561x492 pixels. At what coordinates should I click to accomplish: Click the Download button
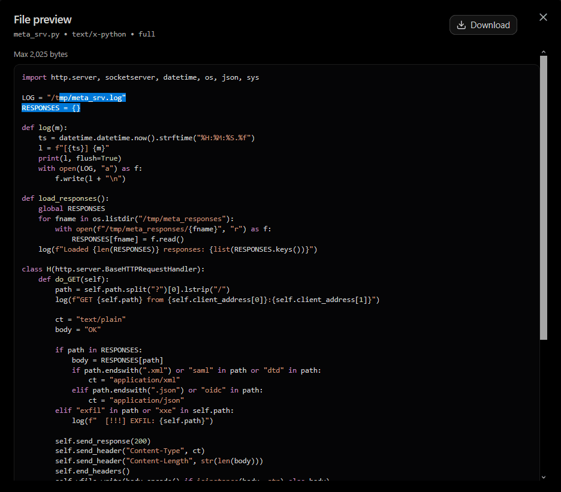483,25
